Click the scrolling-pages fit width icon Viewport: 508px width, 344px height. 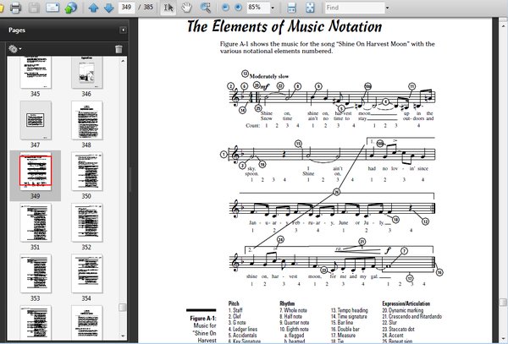click(x=291, y=8)
